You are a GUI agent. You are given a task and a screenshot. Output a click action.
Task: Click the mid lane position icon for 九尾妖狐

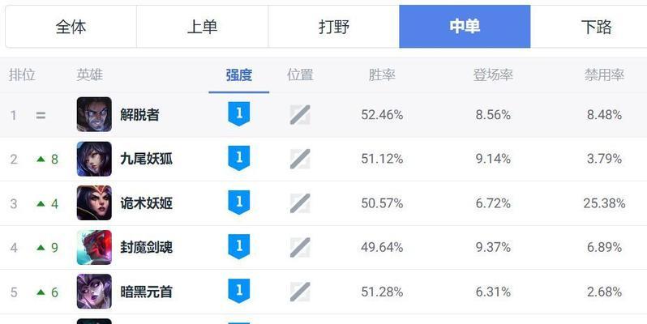point(300,159)
